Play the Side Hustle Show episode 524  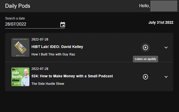coord(145,77)
